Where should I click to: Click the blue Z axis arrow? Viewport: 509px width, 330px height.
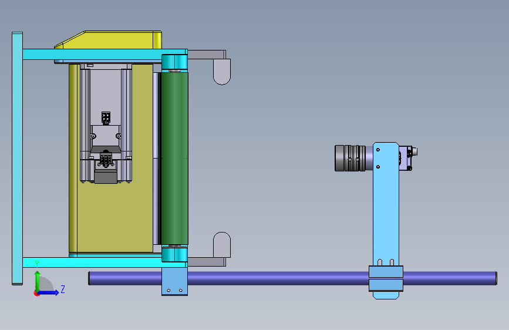pos(49,292)
